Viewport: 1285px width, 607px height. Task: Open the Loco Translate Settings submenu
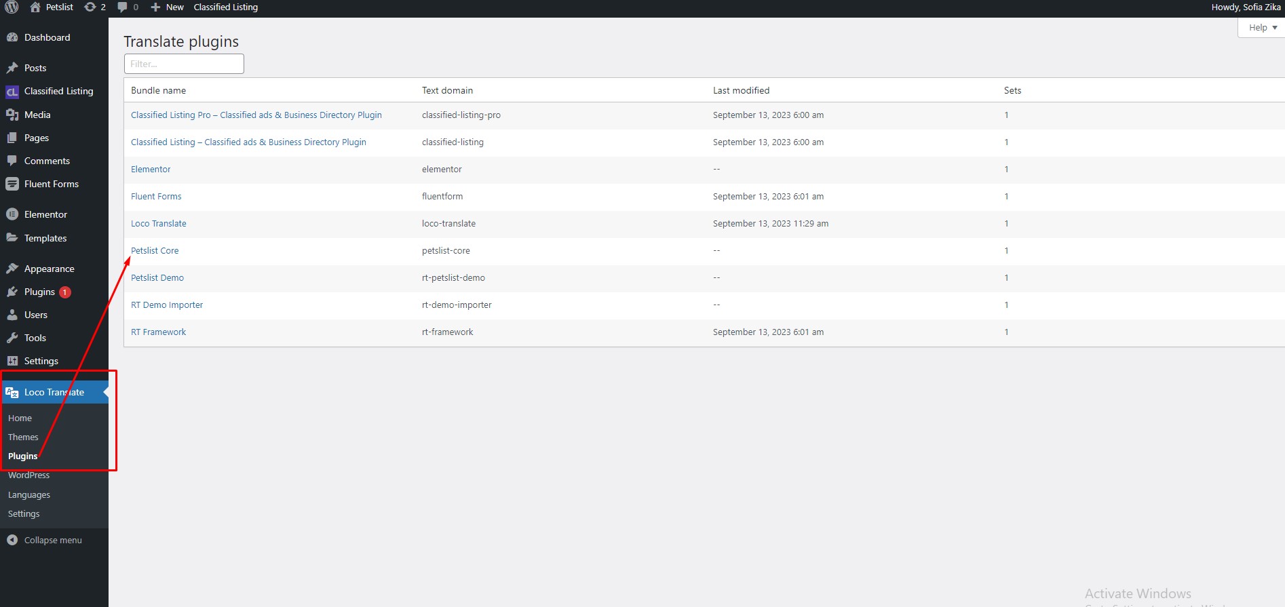pyautogui.click(x=24, y=513)
